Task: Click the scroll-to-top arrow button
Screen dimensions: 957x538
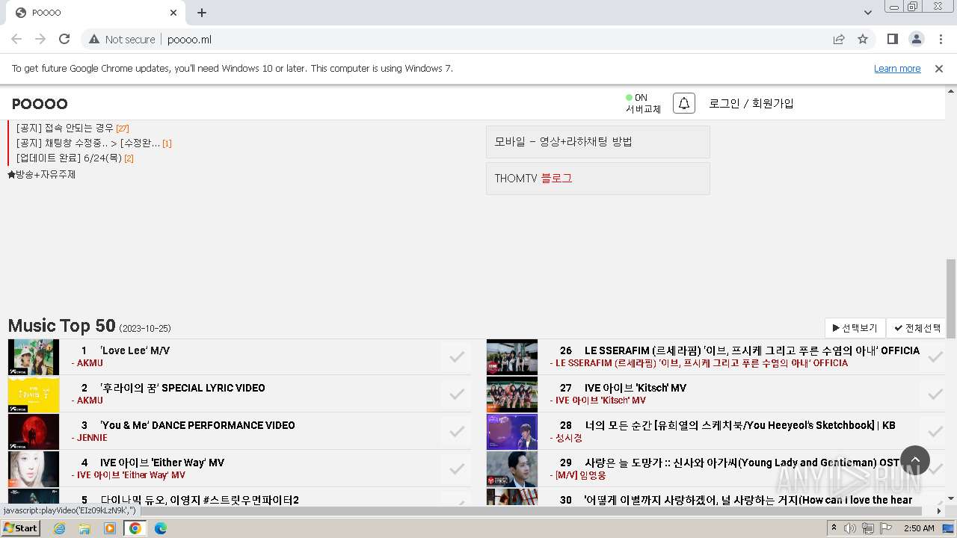Action: [914, 460]
